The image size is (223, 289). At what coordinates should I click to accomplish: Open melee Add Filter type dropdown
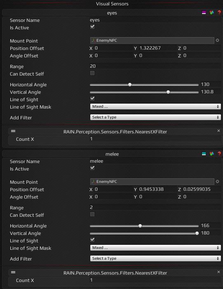pos(155,258)
